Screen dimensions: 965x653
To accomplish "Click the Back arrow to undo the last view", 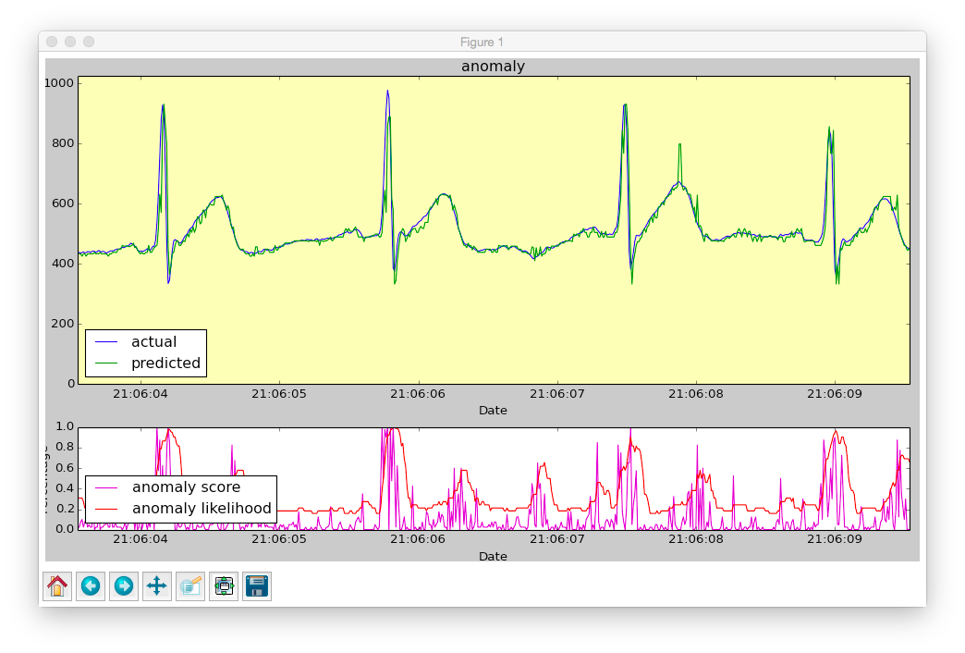I will 90,585.
